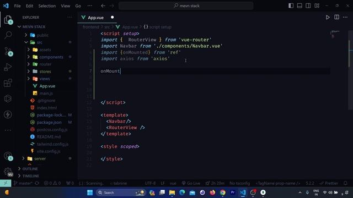The height and width of the screenshot is (198, 353).
Task: Collapse the src folder
Action: [26, 42]
